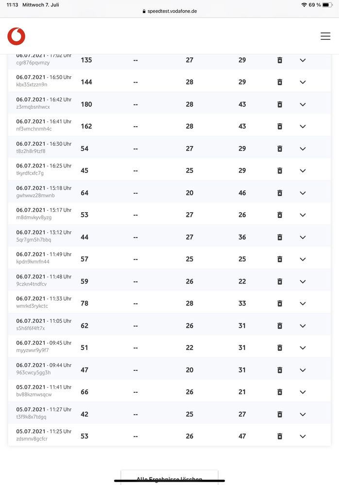Delete result bv88kzmwsqcw
This screenshot has width=339, height=485.
(x=280, y=392)
